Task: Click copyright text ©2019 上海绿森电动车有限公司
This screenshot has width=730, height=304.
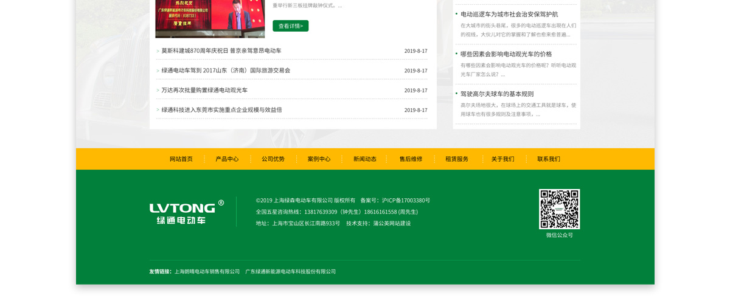Action: (294, 201)
